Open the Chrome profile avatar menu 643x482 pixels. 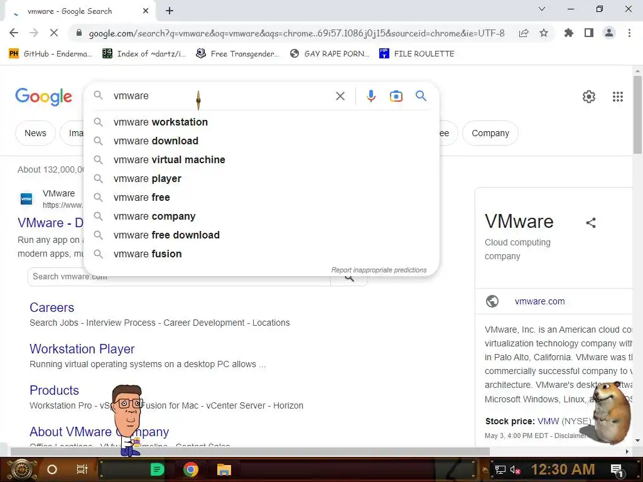[x=609, y=33]
